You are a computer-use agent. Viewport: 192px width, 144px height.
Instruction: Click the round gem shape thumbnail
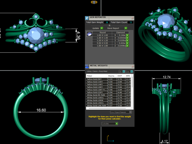(89, 34)
